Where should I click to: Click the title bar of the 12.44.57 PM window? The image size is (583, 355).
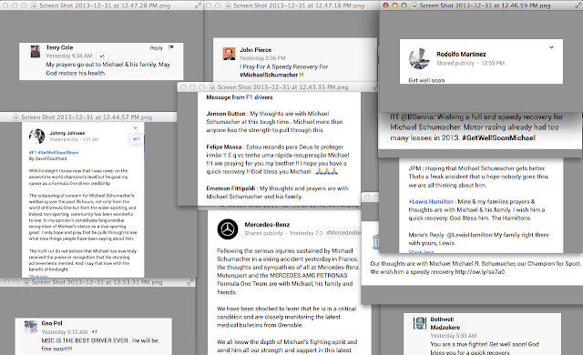(88, 117)
